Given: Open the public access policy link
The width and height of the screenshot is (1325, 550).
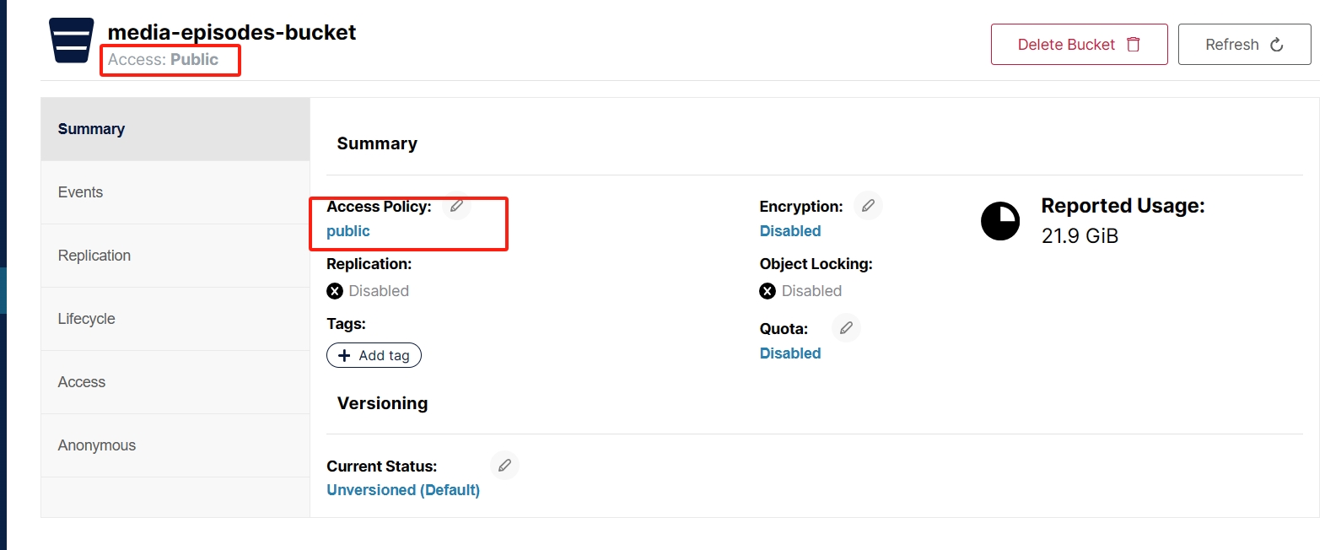Looking at the screenshot, I should tap(348, 231).
